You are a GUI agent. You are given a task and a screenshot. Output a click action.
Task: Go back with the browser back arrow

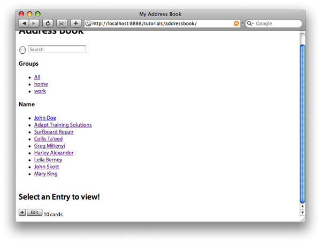pyautogui.click(x=24, y=23)
